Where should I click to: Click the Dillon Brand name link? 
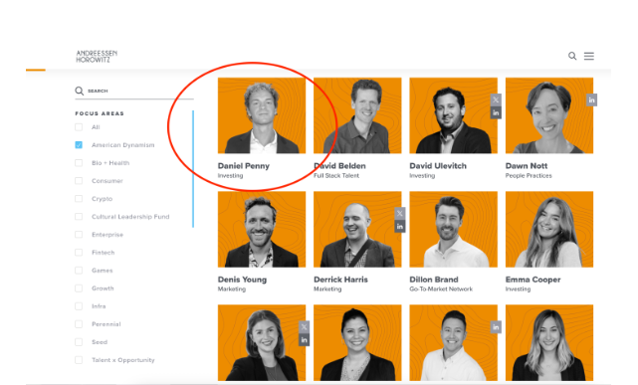(434, 280)
